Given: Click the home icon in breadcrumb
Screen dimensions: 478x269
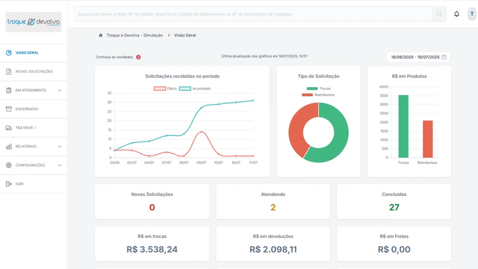Looking at the screenshot, I should 100,35.
